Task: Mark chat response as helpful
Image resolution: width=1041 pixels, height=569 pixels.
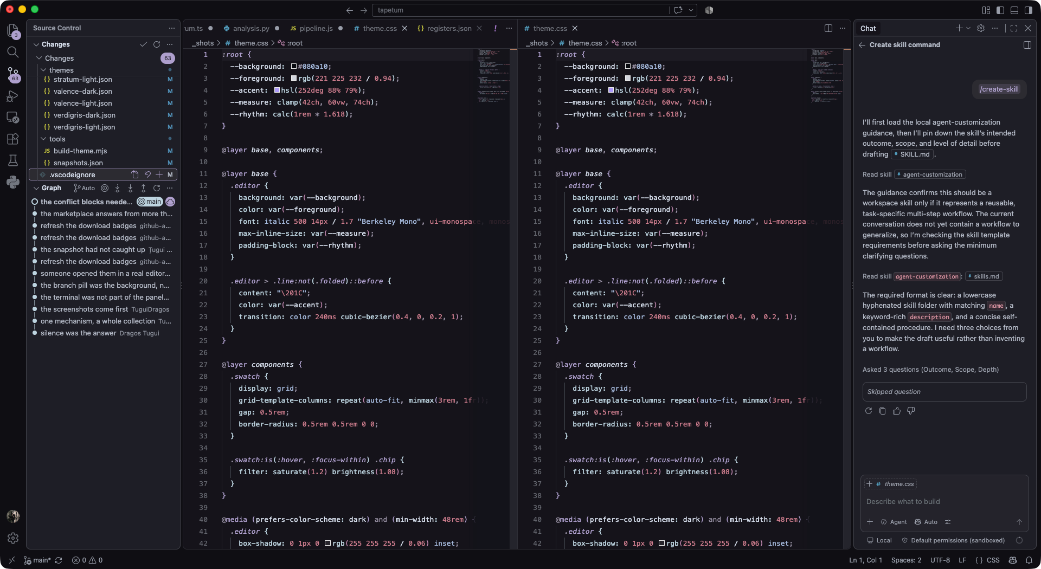Action: tap(897, 411)
